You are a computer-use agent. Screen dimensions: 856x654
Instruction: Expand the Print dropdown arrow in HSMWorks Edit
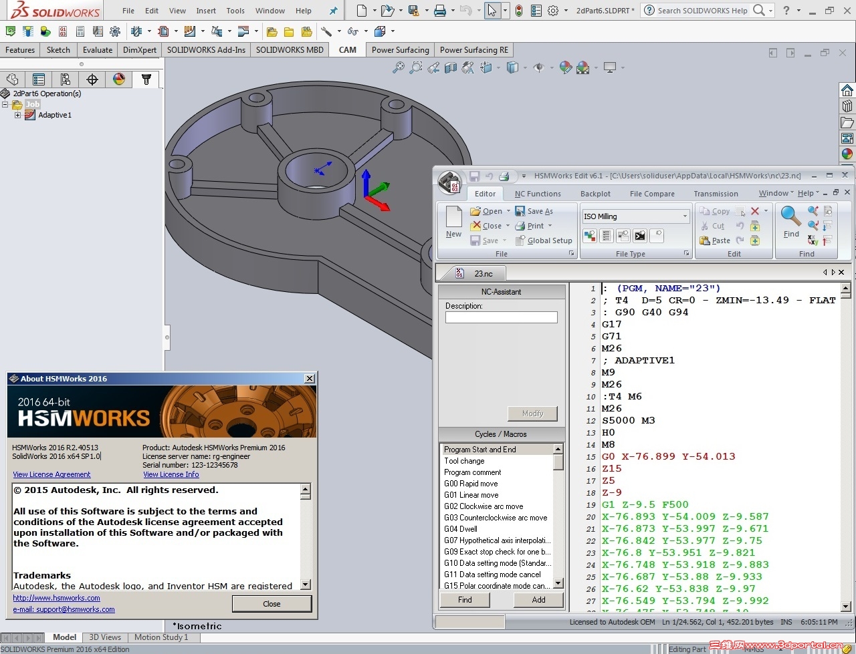(550, 226)
